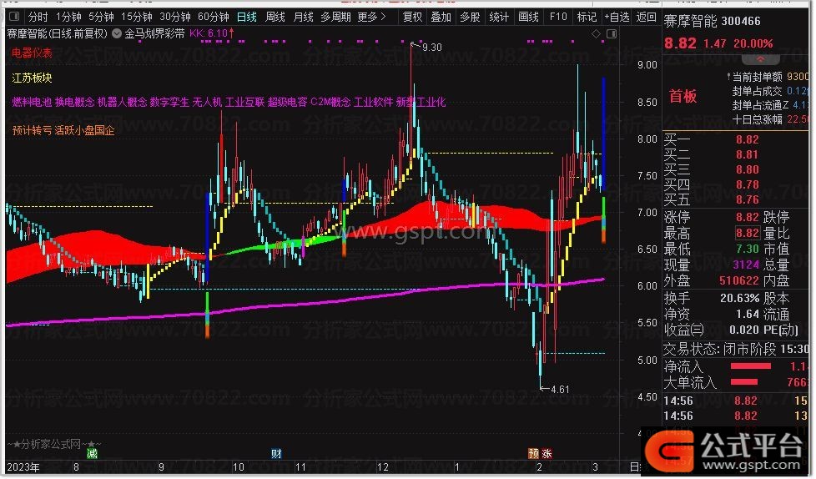The image size is (816, 479).
Task: Click the 9.30 high price label
Action: tap(432, 48)
